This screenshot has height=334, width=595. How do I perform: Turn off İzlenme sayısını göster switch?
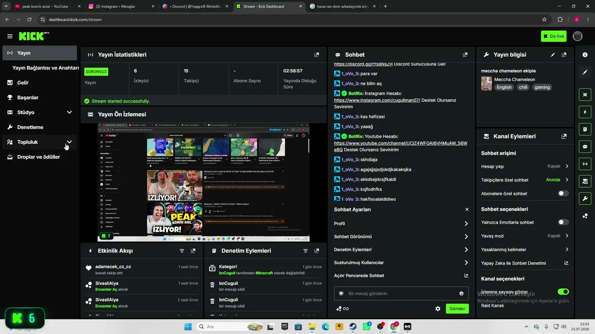pyautogui.click(x=563, y=292)
